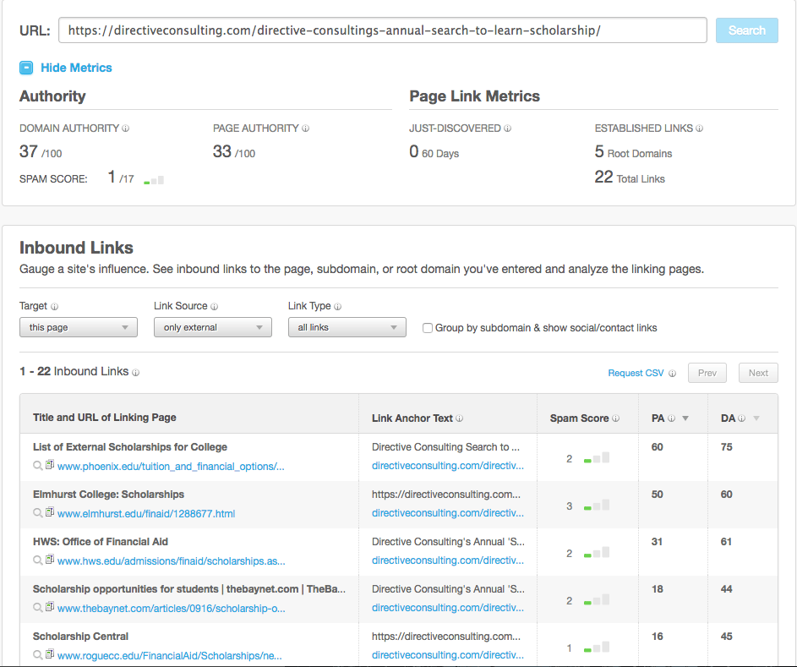Image resolution: width=797 pixels, height=667 pixels.
Task: Check Group by subdomain checkbox
Action: (x=428, y=328)
